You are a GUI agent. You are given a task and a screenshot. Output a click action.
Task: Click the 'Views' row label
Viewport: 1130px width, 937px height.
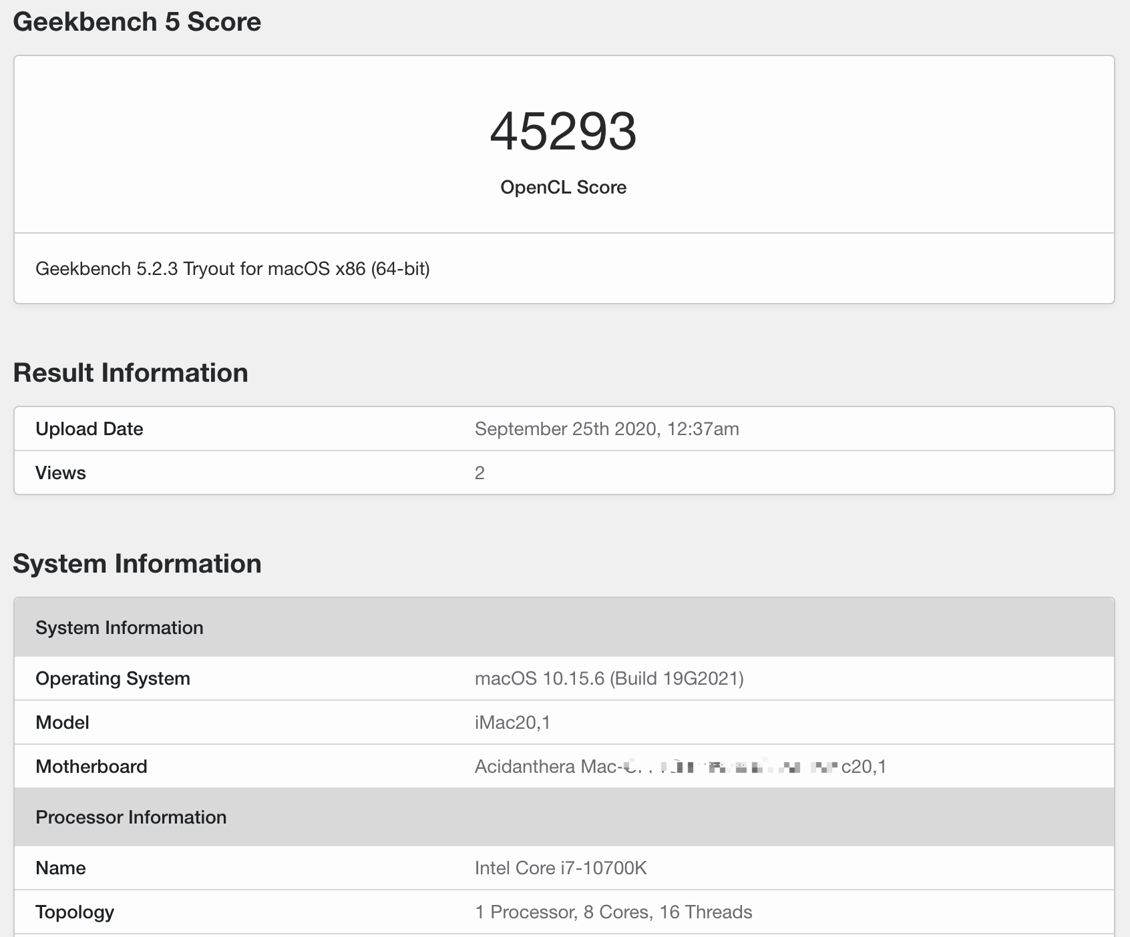tap(61, 473)
